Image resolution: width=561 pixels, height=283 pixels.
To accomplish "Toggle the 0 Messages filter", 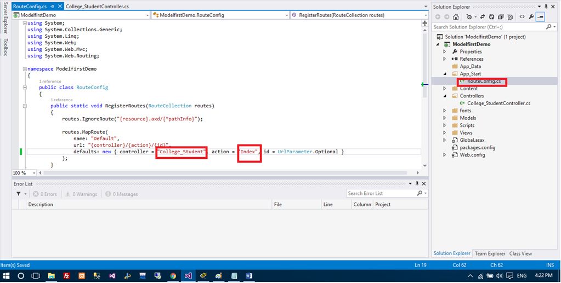I will pos(122,194).
